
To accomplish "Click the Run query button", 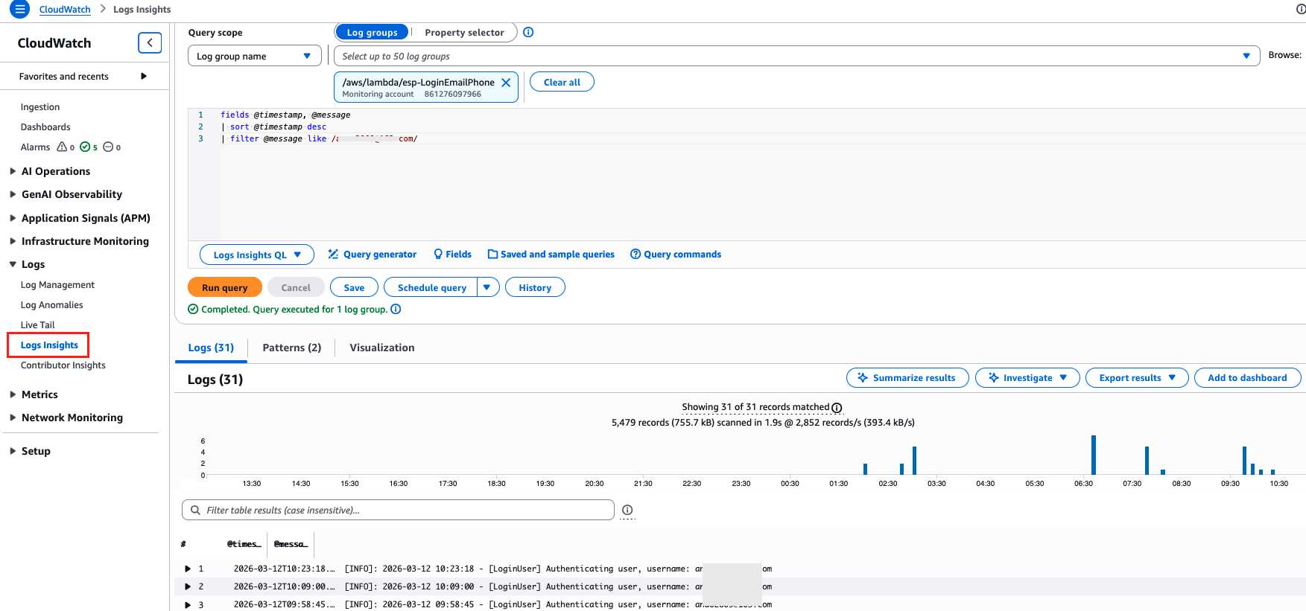I will 224,287.
